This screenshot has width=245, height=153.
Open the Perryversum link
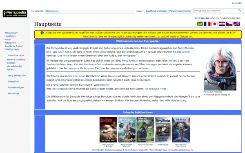pyautogui.click(x=71, y=68)
